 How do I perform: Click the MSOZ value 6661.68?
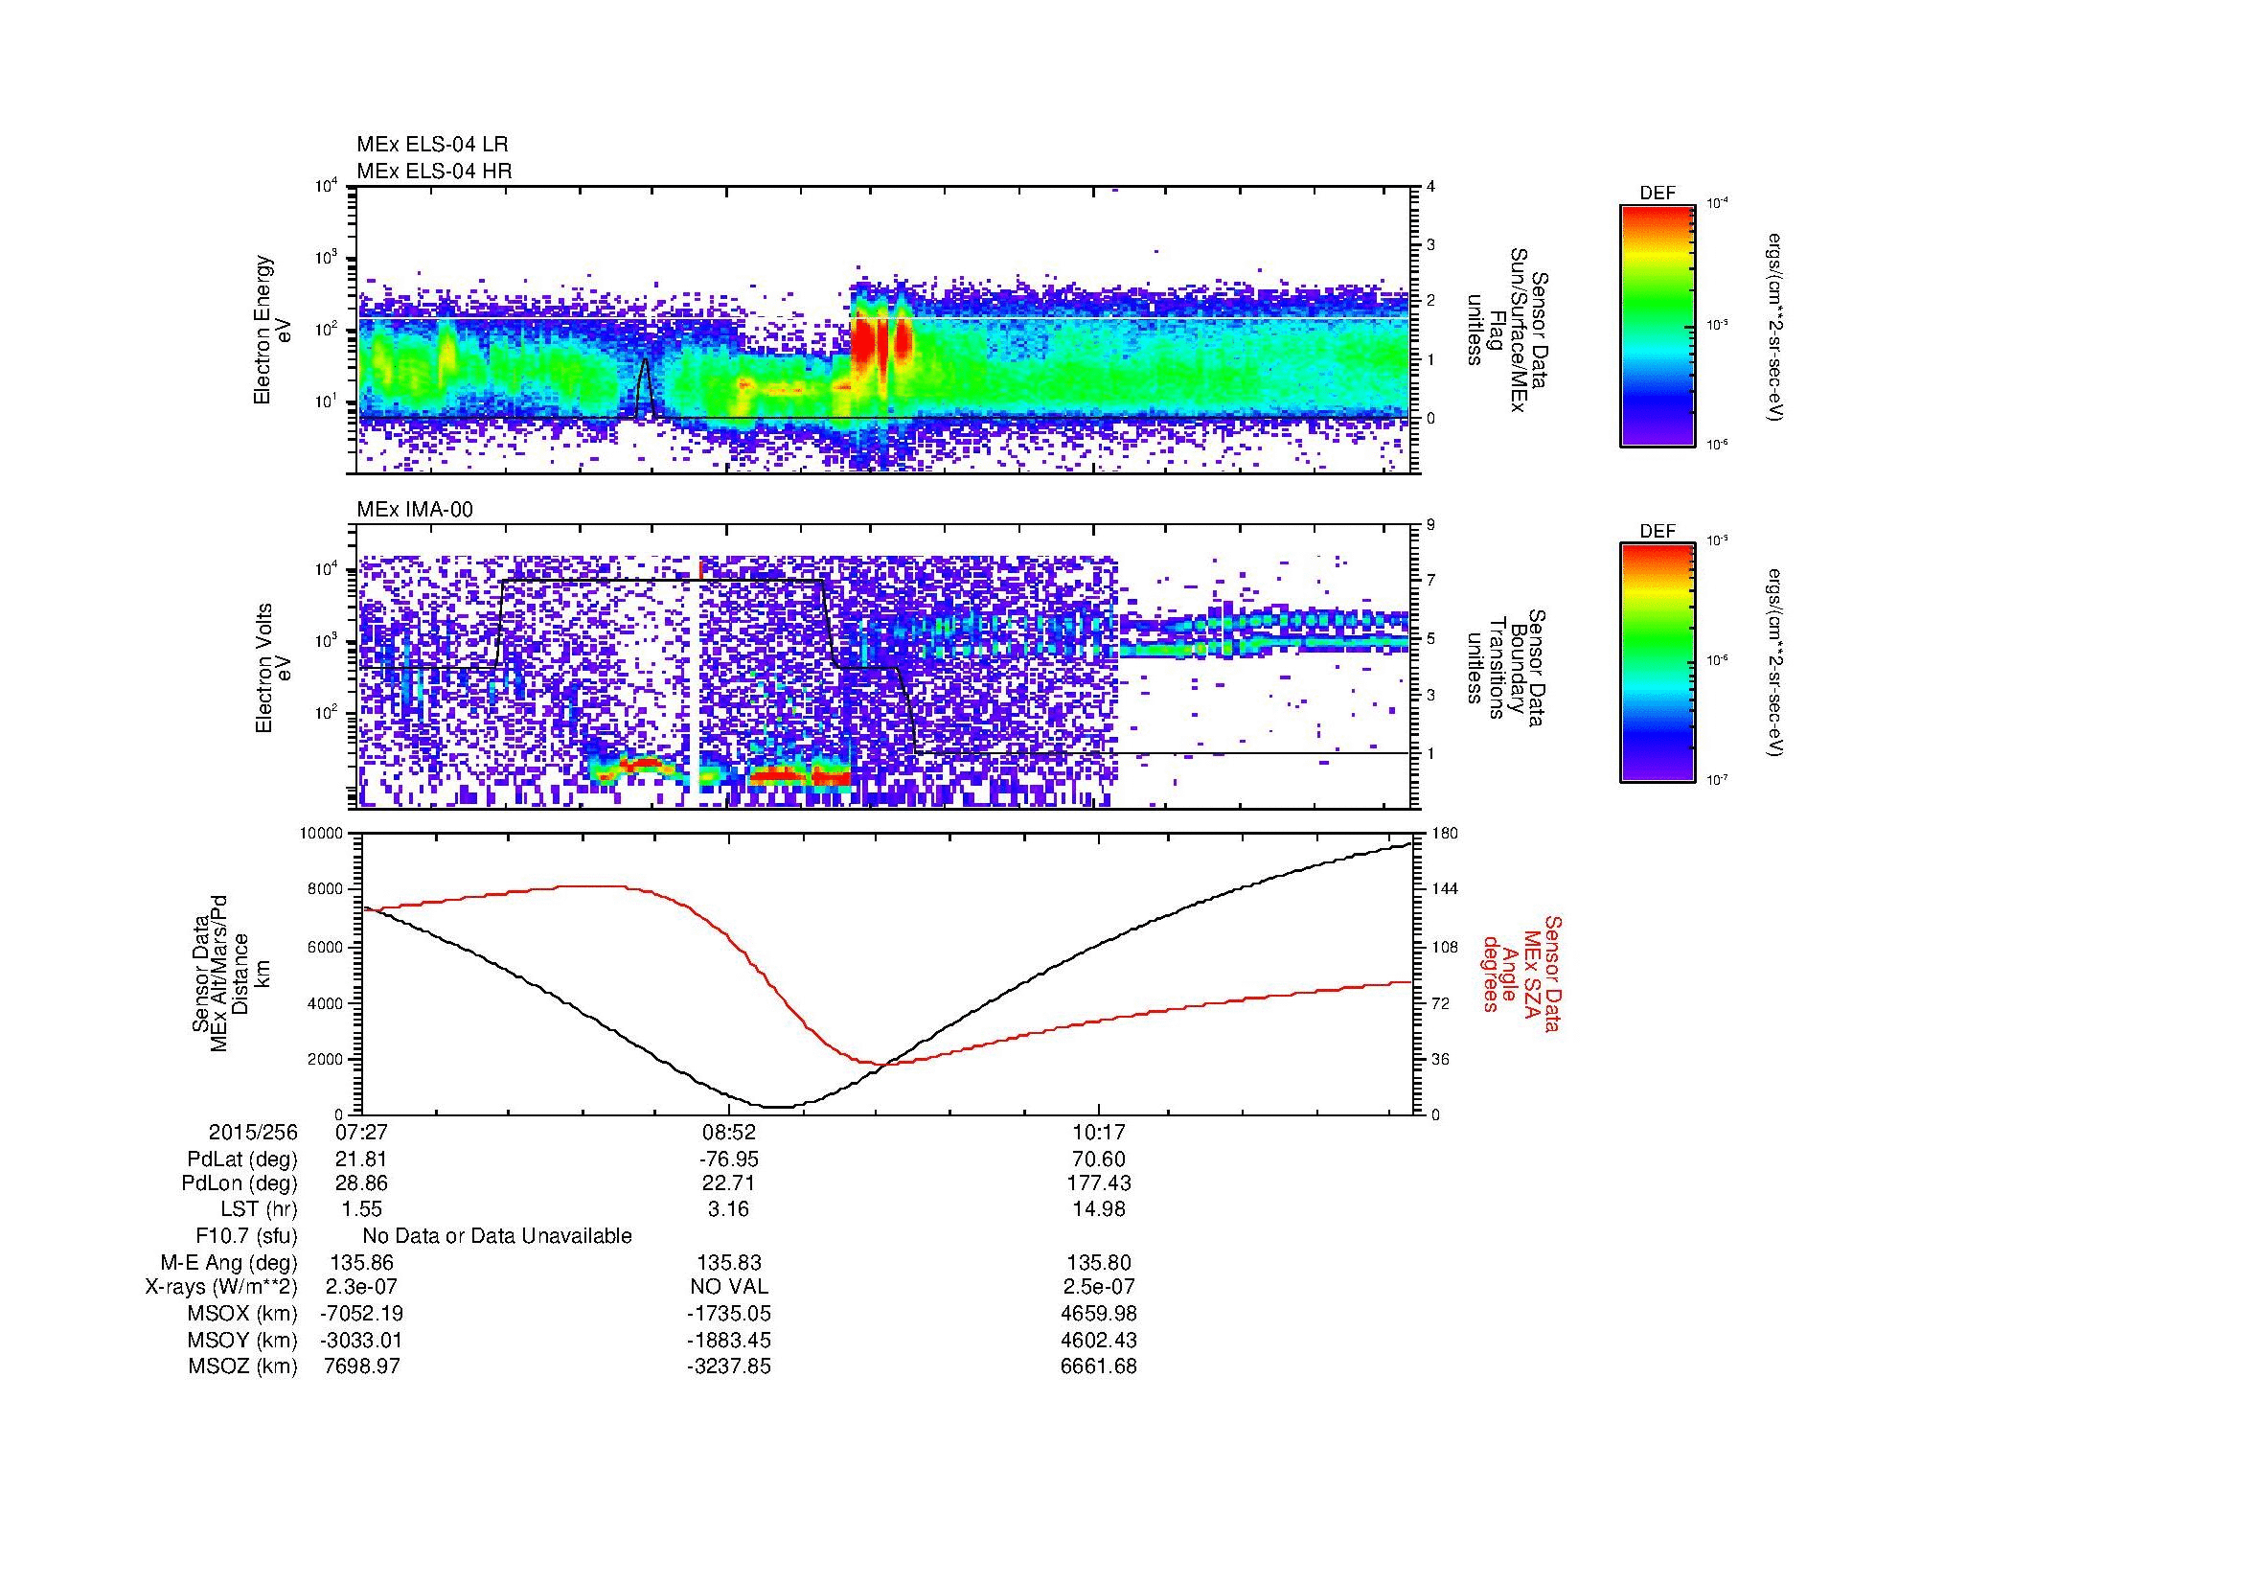[1099, 1366]
